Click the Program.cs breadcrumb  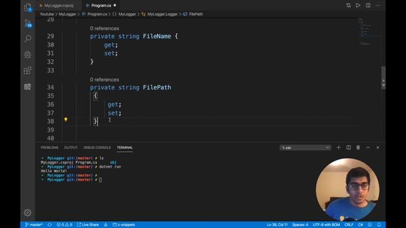point(97,14)
